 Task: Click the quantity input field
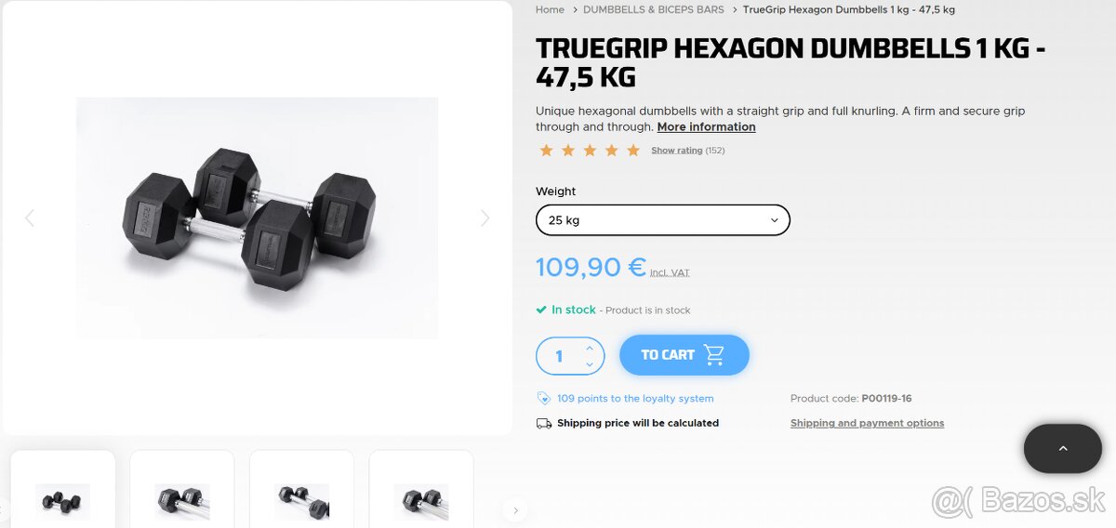[x=559, y=356]
